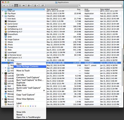
Task: Switch to Cover Flow view
Action: click(x=24, y=6)
